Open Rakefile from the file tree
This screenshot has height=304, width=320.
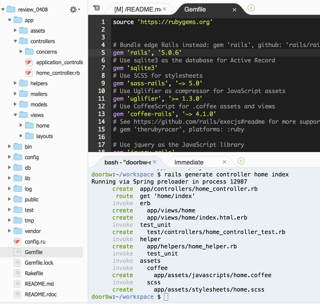34,273
